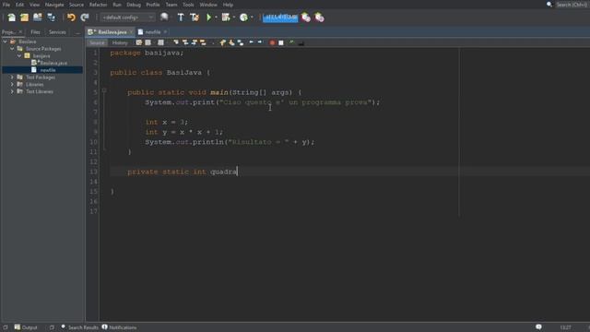The image size is (590, 332).
Task: Click the Open Project toolbar icon
Action: [37, 18]
